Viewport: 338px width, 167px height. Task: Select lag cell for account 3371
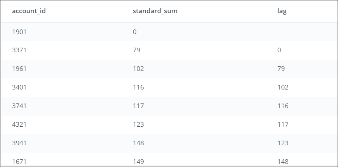pos(279,50)
